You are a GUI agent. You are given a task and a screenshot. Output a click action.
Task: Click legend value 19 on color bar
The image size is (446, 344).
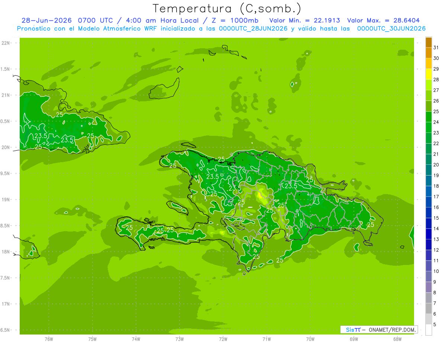pyautogui.click(x=436, y=176)
